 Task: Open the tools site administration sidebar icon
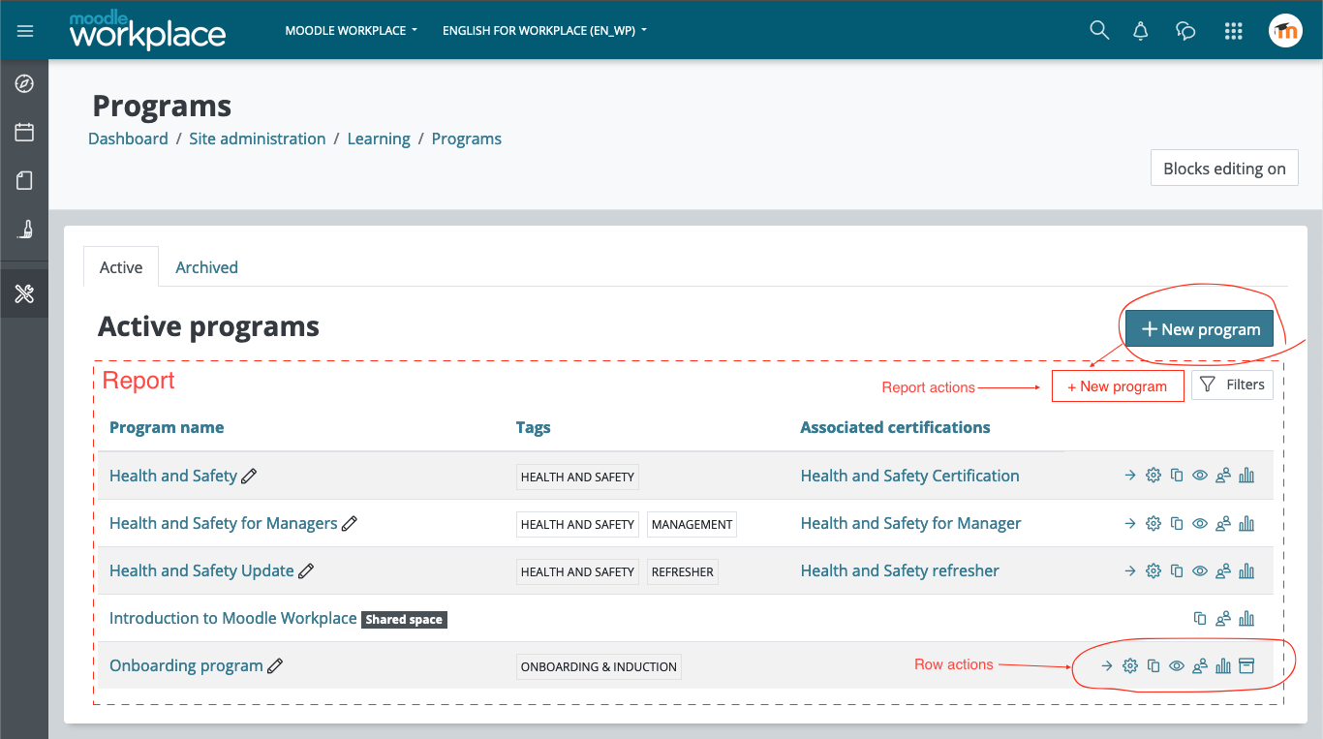(x=24, y=293)
